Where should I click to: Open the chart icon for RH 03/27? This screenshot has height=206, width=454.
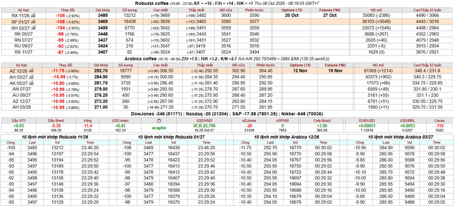pyautogui.click(x=33, y=28)
